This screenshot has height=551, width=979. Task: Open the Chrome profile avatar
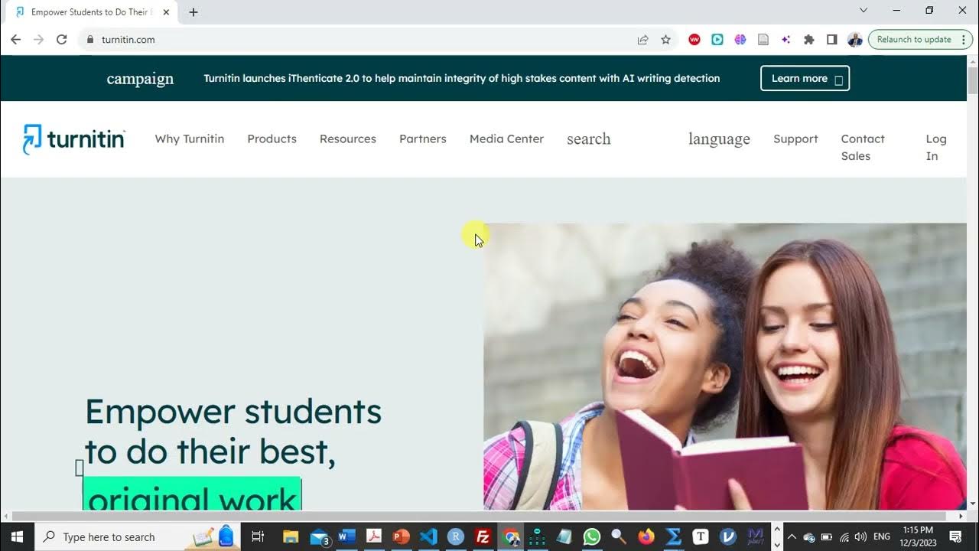pyautogui.click(x=855, y=40)
